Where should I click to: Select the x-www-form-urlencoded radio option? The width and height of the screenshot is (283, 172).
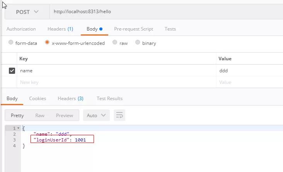(x=47, y=42)
